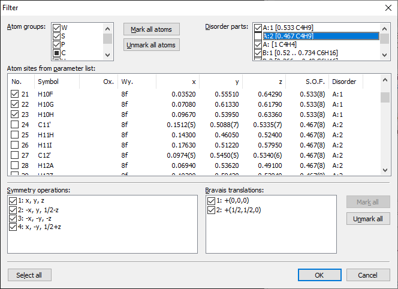Image resolution: width=398 pixels, height=289 pixels.
Task: Disable symmetry operation 3: -x, -y, -z
Action: pos(13,219)
